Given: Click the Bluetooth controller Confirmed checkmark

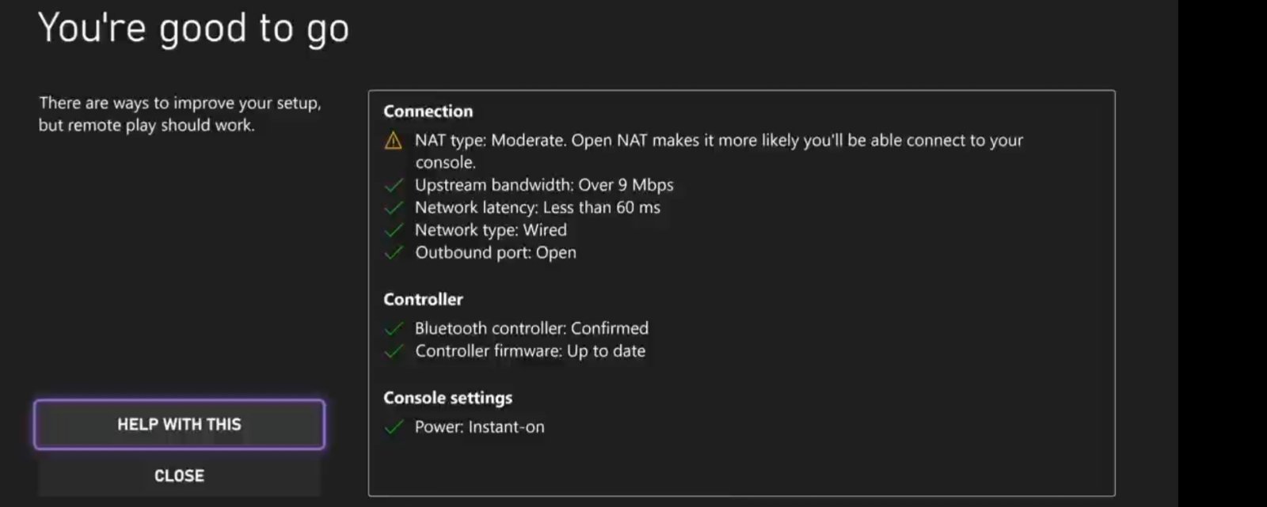Looking at the screenshot, I should click(x=394, y=328).
